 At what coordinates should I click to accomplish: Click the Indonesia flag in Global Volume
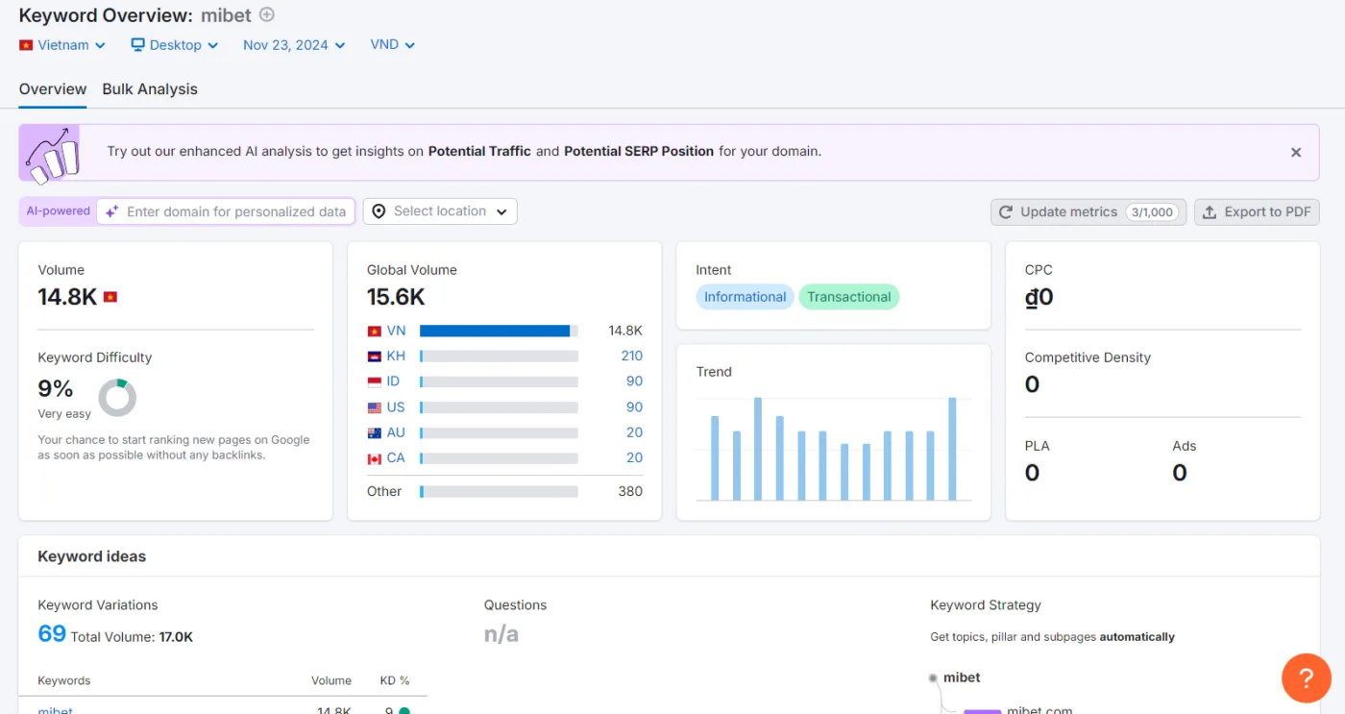375,382
